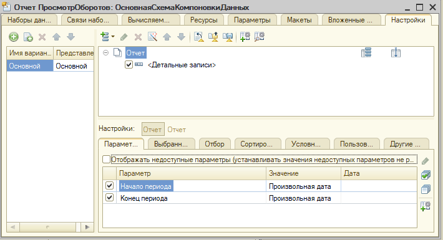Uncheck the Конец периода parameter
Screen dimensions: 443x240
109,197
